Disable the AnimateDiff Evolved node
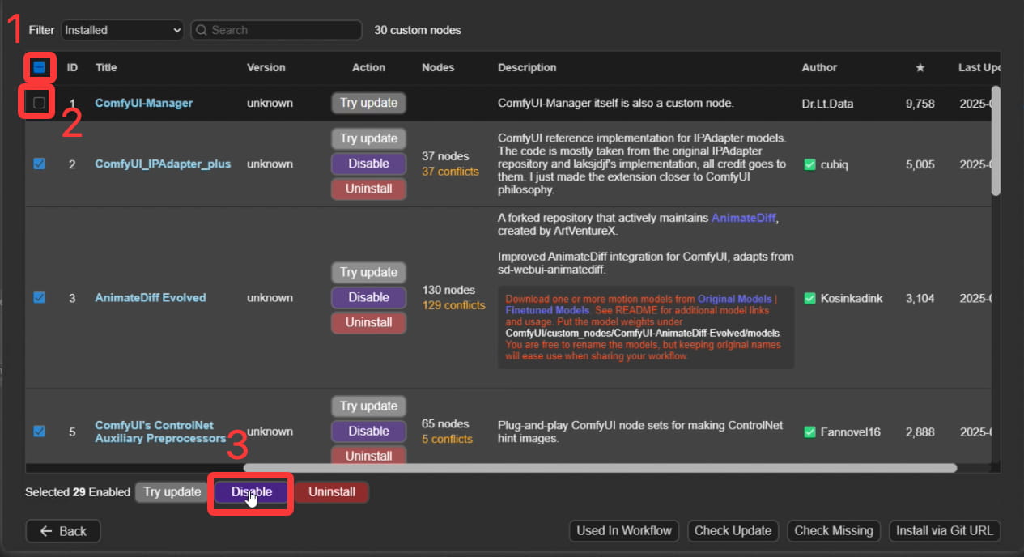 (368, 297)
